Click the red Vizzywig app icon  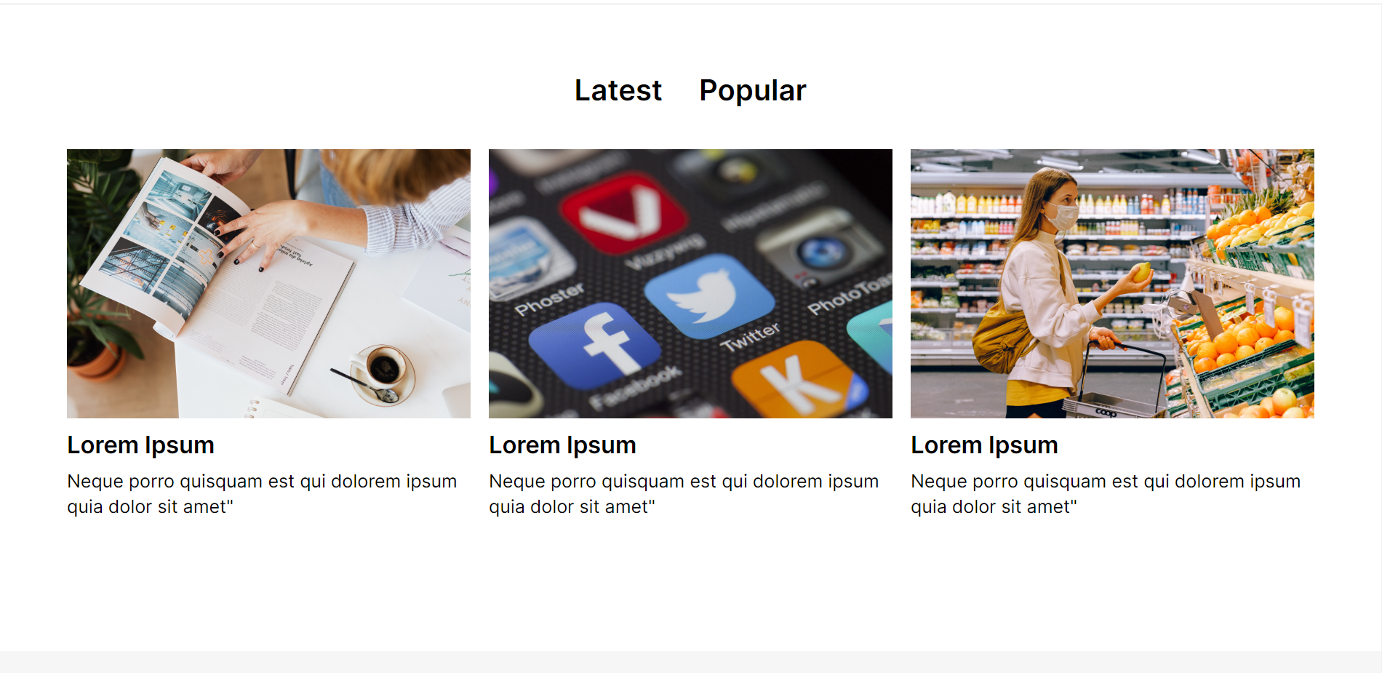[x=624, y=211]
